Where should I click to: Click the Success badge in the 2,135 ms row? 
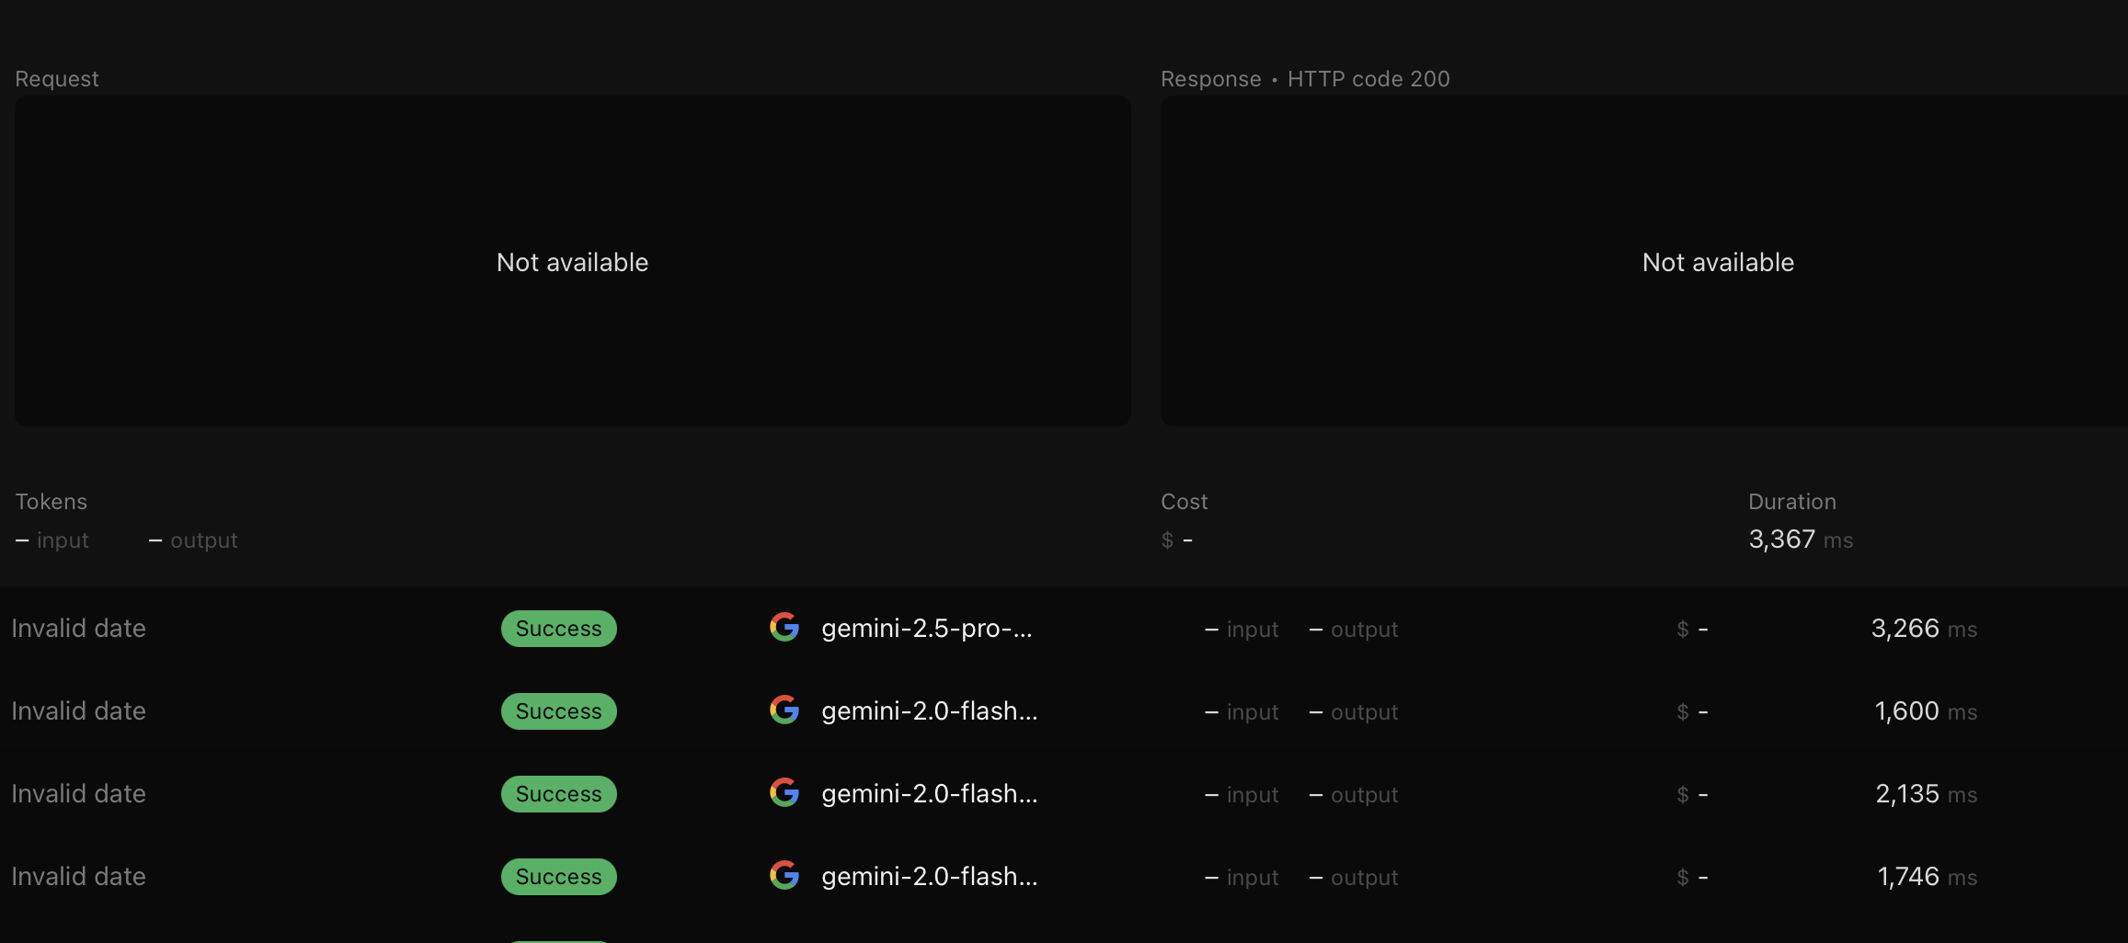(x=558, y=794)
